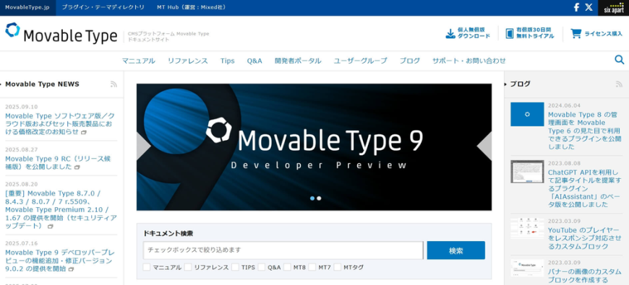This screenshot has height=285, width=629.
Task: Select the MovableType.jp top tab
Action: (x=27, y=8)
